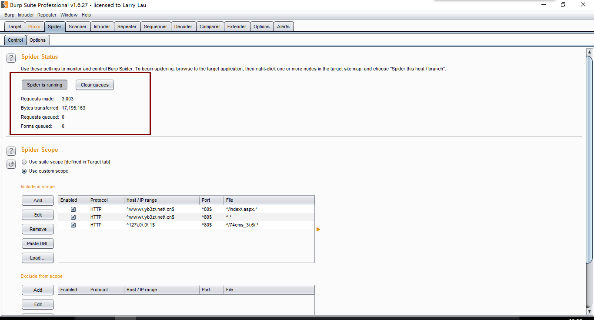
Task: Open the Comparer tab
Action: [x=210, y=27]
